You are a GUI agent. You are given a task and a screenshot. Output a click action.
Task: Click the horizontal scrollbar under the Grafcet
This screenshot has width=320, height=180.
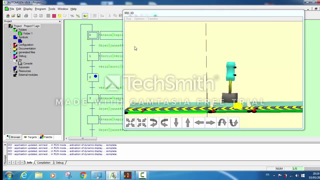tap(82, 138)
